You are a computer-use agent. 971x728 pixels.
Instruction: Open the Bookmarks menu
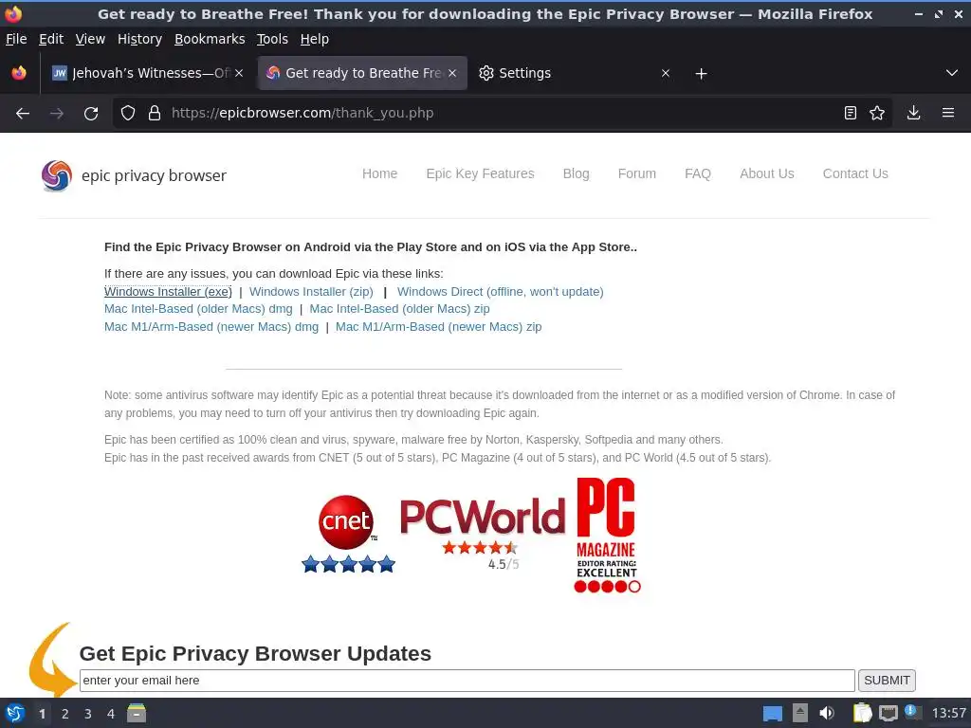(x=210, y=39)
